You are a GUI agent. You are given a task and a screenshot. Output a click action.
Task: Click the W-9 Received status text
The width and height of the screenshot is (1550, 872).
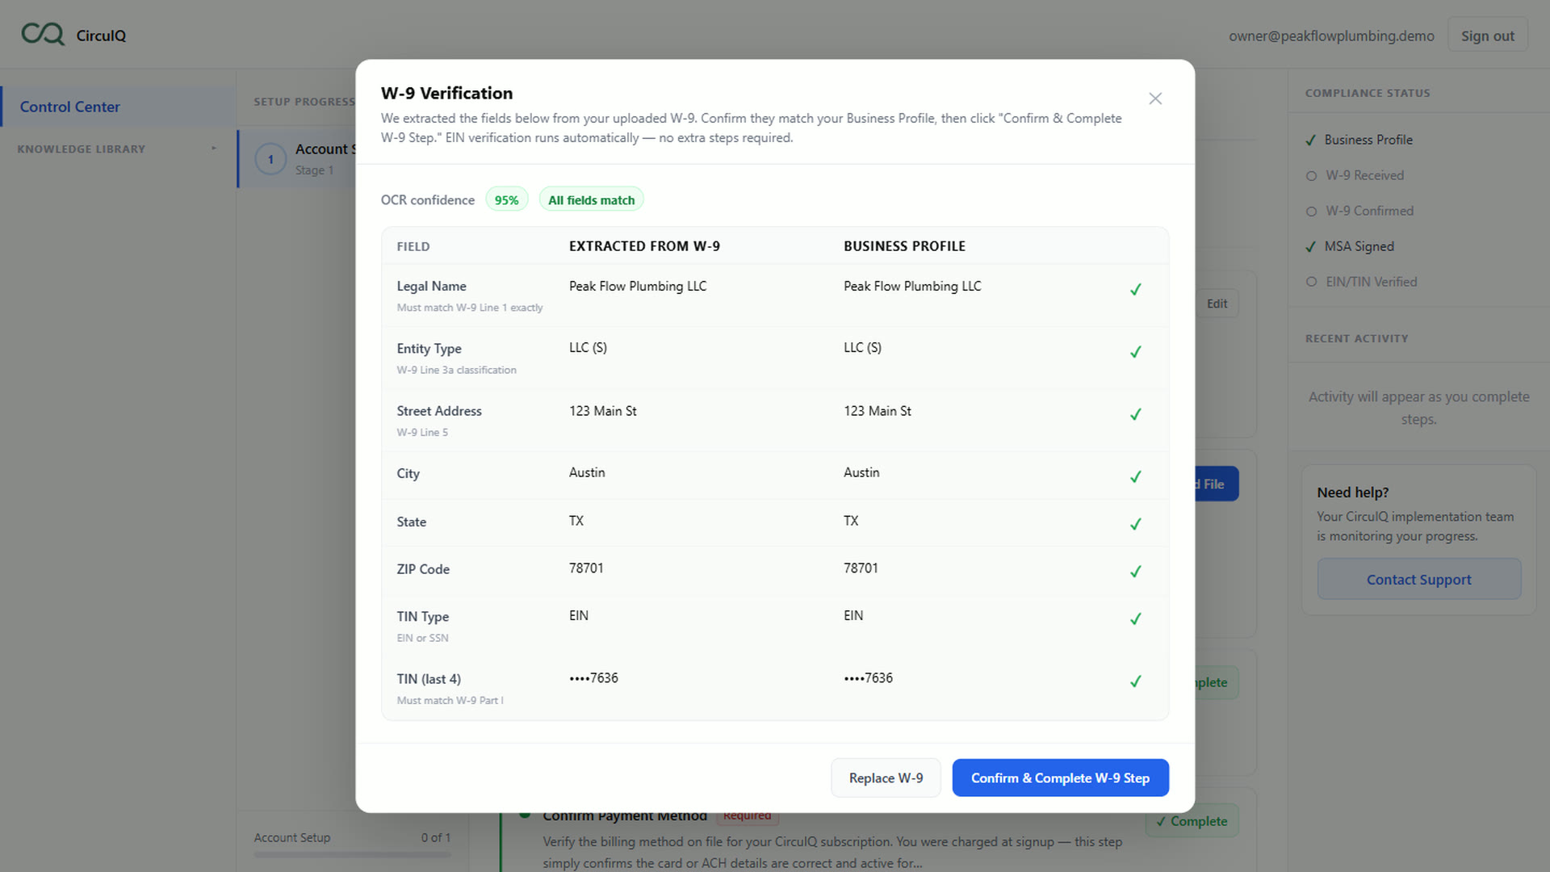pyautogui.click(x=1364, y=176)
